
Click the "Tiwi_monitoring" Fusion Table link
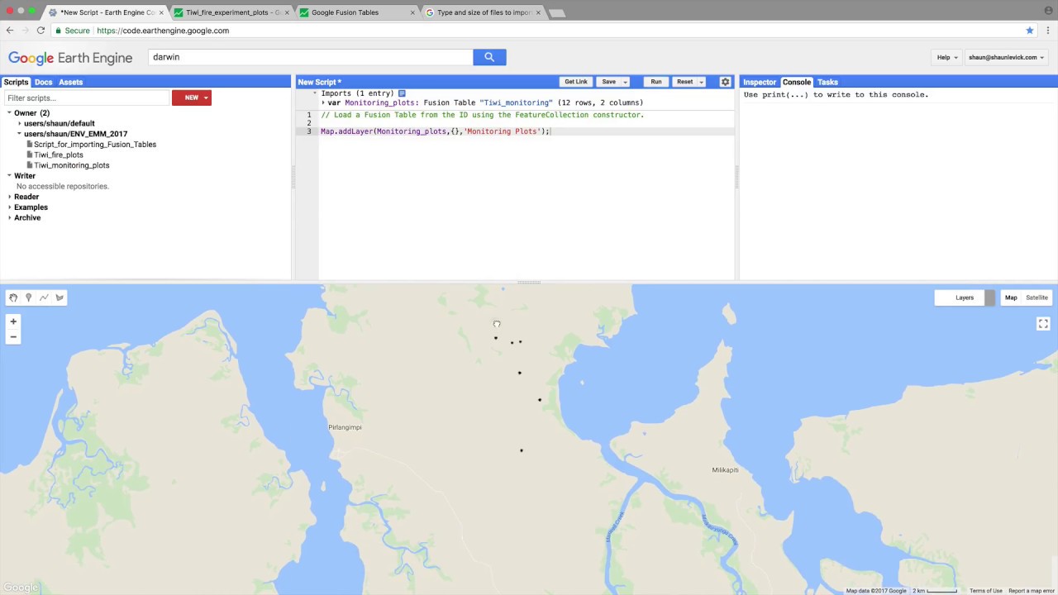tap(516, 102)
